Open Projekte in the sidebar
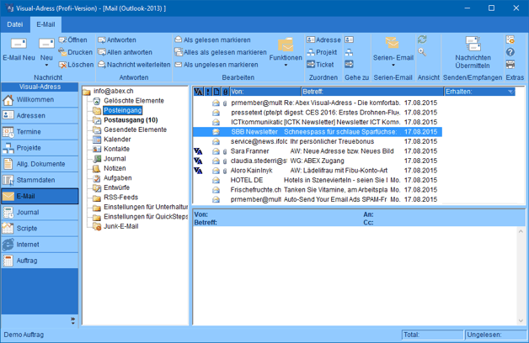Viewport: 529px width, 343px height. (x=40, y=148)
